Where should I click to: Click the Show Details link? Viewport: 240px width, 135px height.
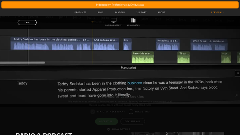tap(121, 129)
